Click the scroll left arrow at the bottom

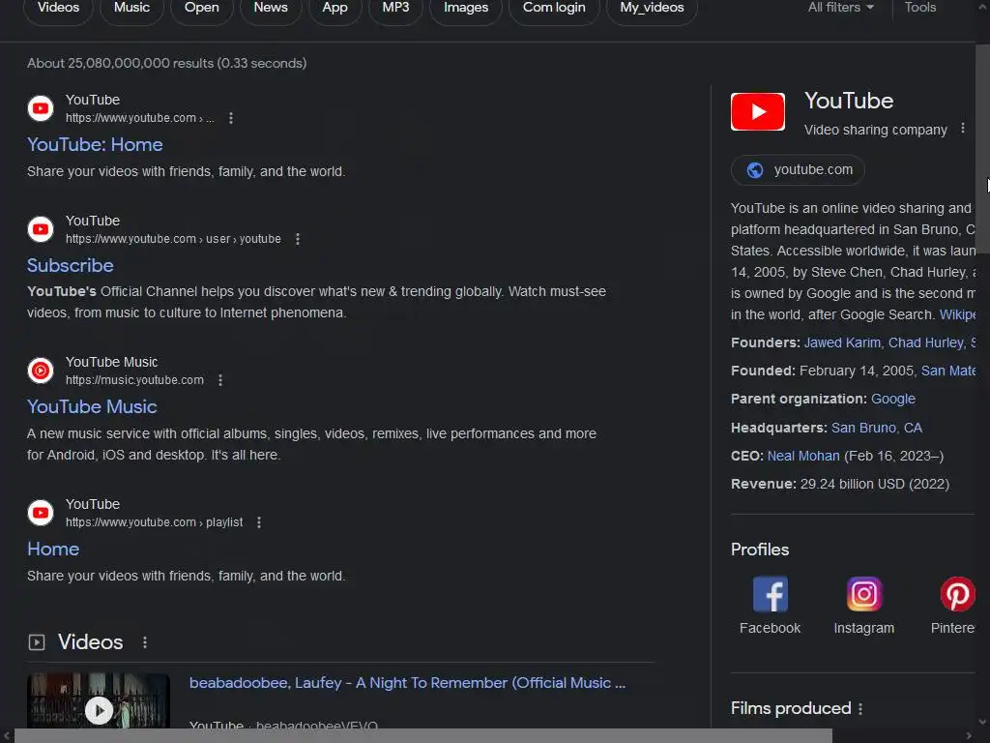pyautogui.click(x=7, y=736)
